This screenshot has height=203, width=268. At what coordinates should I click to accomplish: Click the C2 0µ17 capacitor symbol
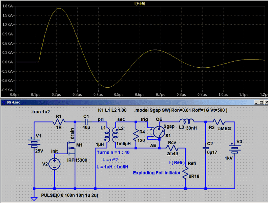205,148
